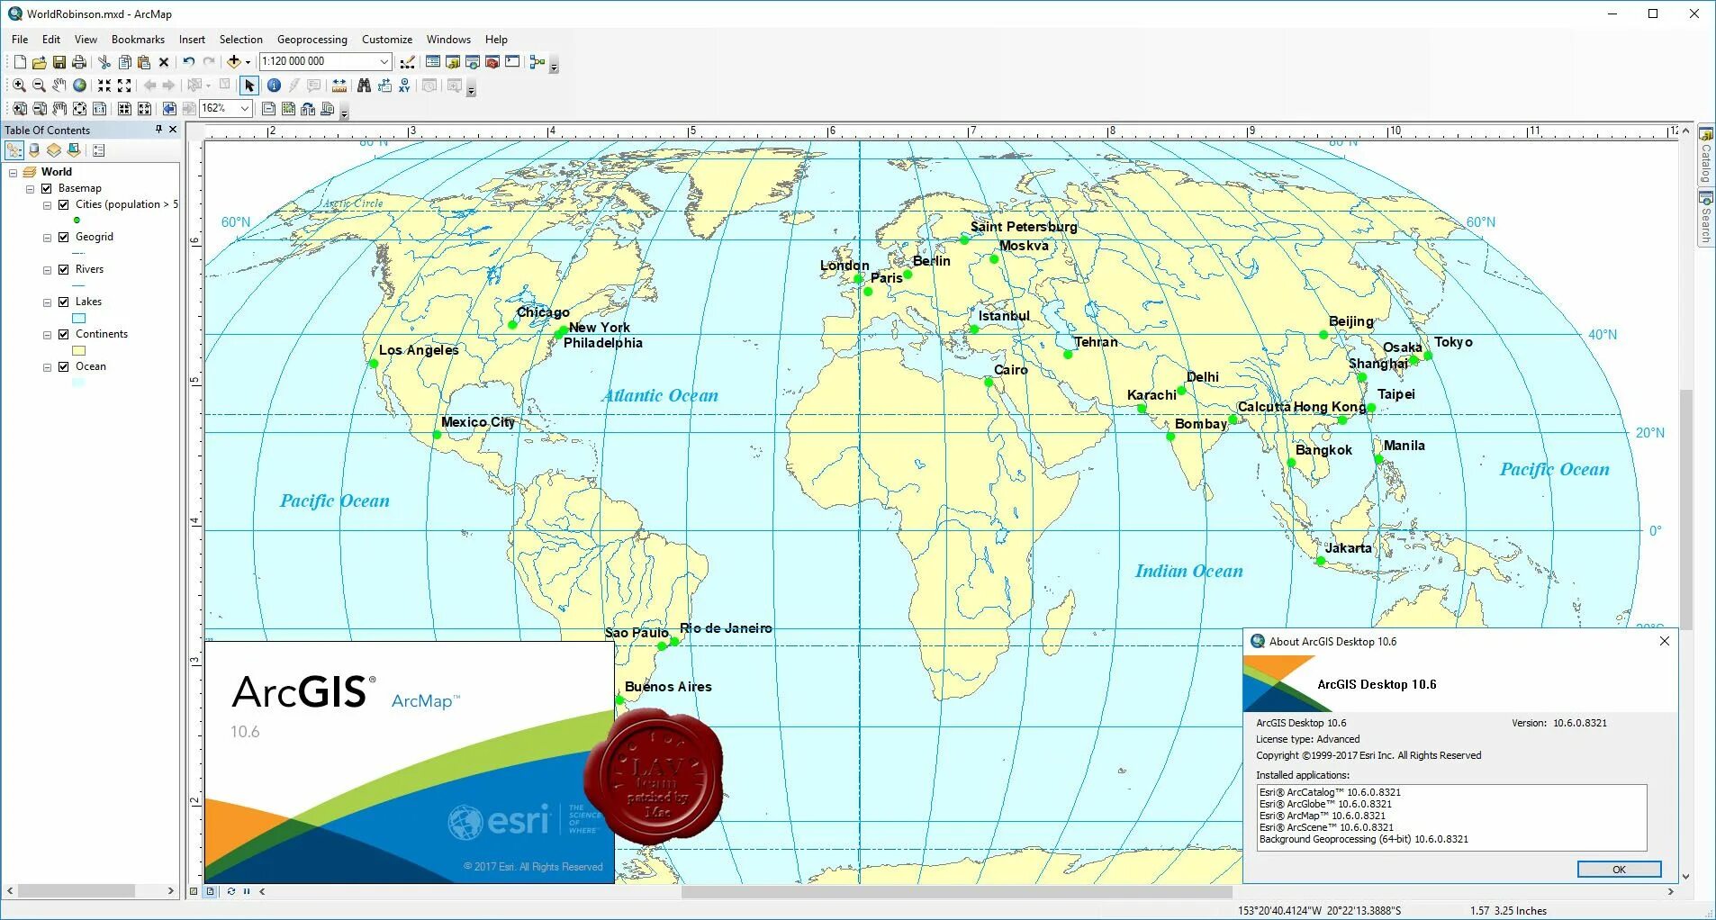Select the Zoom Out tool

coord(39,86)
